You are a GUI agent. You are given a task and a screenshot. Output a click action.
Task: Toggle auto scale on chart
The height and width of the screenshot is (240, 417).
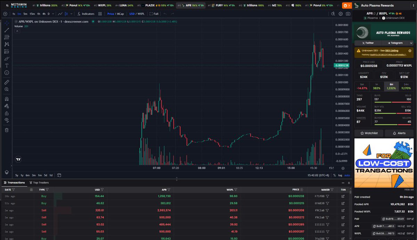347,175
